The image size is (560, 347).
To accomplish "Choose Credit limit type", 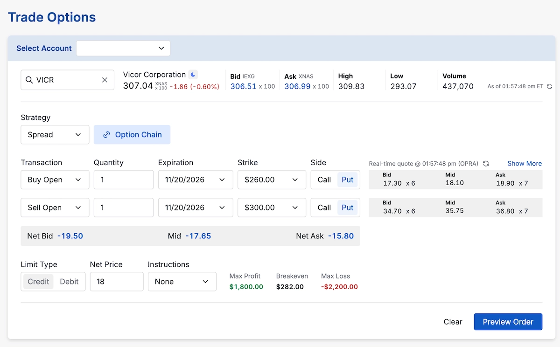I will click(38, 282).
